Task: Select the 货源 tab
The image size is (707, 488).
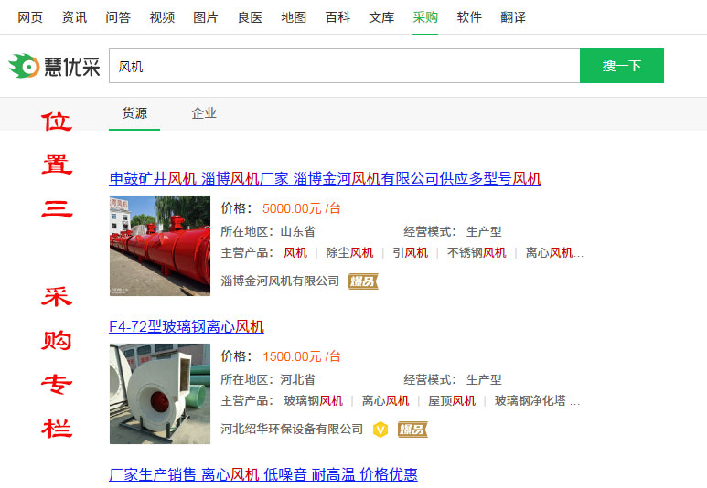Action: click(134, 113)
